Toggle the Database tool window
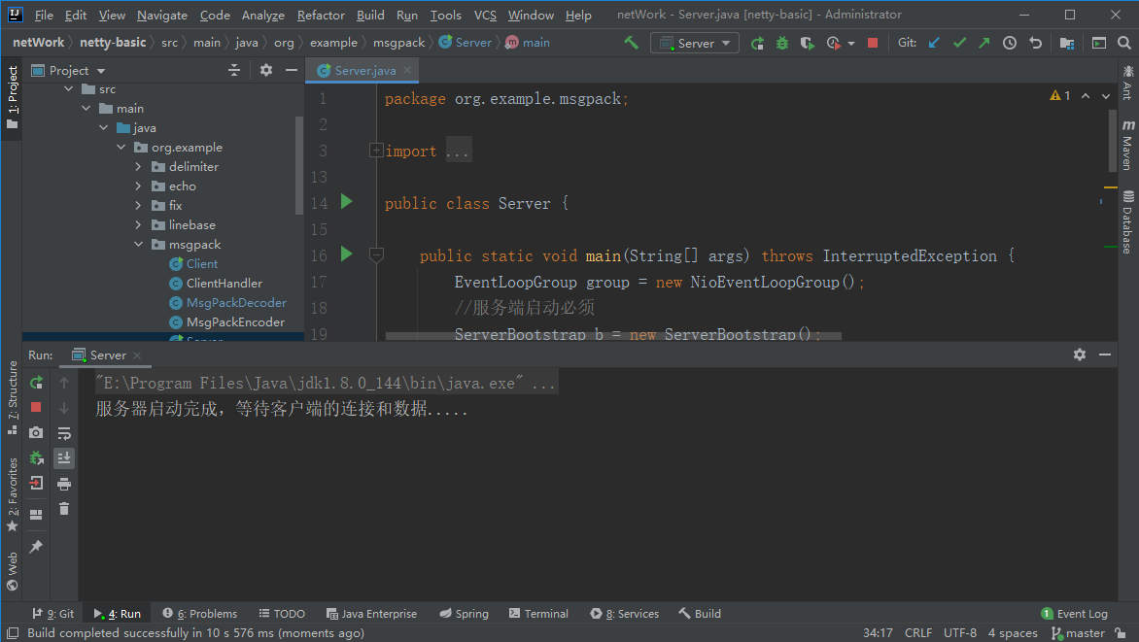 click(1127, 221)
